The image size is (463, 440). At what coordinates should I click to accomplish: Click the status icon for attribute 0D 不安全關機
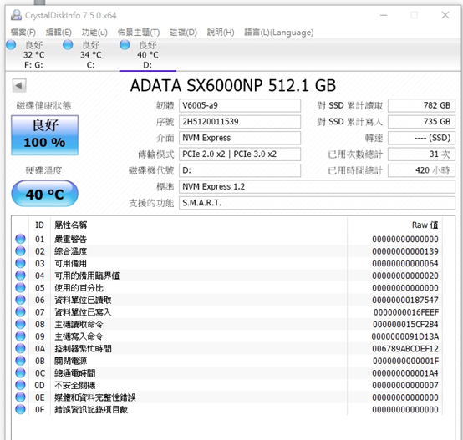coord(20,385)
